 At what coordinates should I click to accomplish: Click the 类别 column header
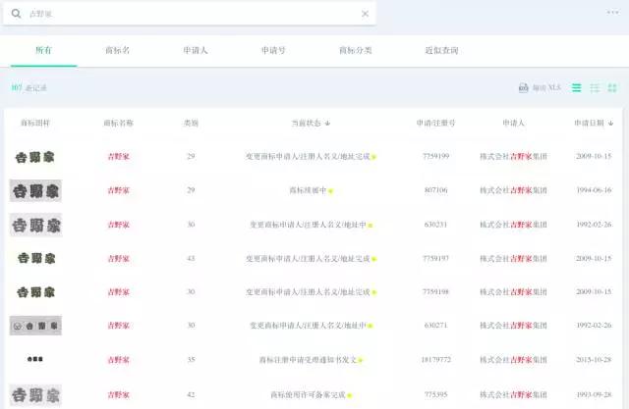191,123
